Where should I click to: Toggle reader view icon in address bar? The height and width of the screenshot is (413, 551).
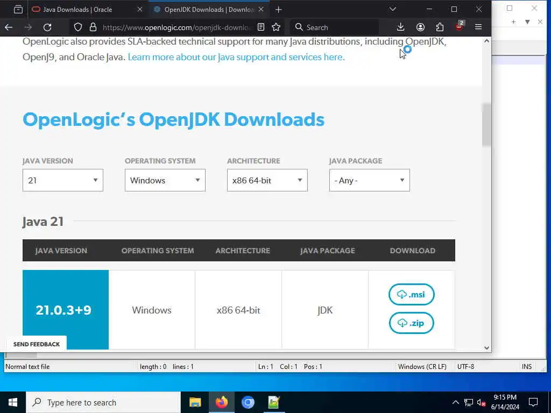click(261, 27)
